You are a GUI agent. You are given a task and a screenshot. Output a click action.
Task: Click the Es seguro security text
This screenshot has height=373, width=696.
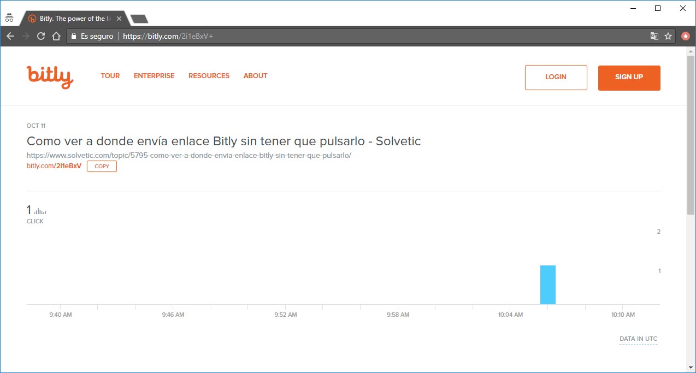click(97, 37)
